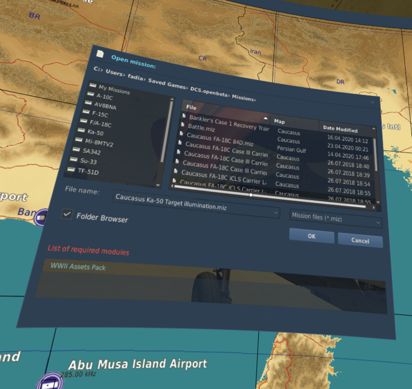Select the TF-51D folder
The width and height of the screenshot is (412, 389).
pos(88,171)
